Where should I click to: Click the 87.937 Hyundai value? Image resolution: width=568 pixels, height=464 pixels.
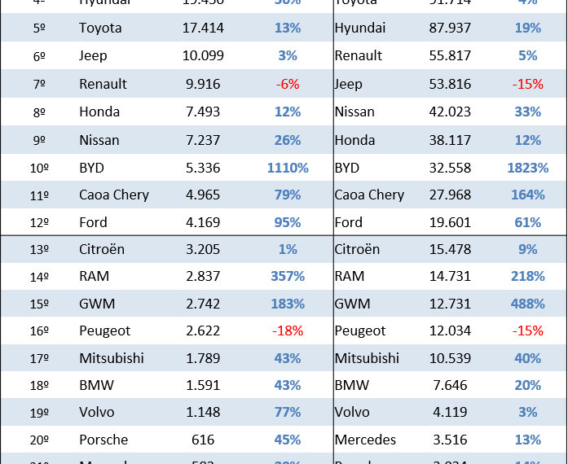450,28
